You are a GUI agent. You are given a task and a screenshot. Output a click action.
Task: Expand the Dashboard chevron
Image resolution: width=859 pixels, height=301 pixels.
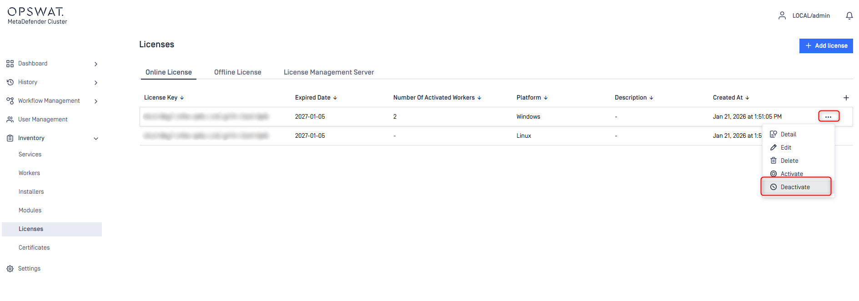coord(95,64)
